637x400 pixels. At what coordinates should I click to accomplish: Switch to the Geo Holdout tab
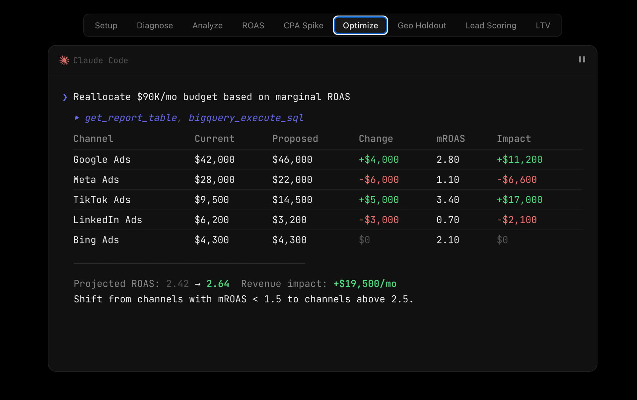[422, 25]
